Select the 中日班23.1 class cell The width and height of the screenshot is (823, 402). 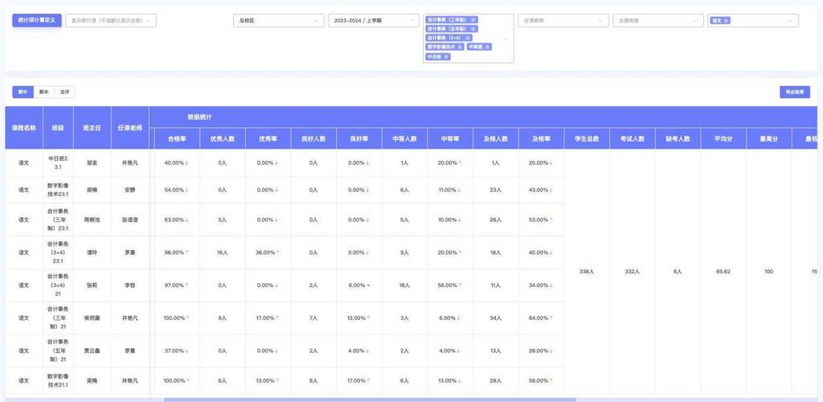click(58, 163)
